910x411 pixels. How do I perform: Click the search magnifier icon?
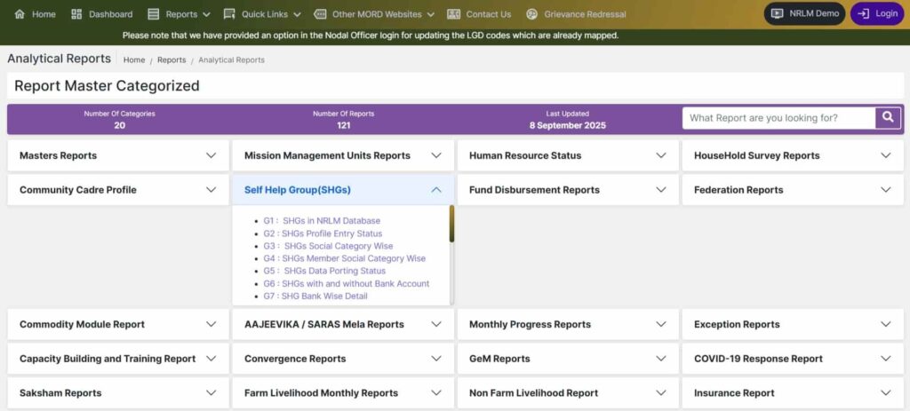(x=888, y=118)
